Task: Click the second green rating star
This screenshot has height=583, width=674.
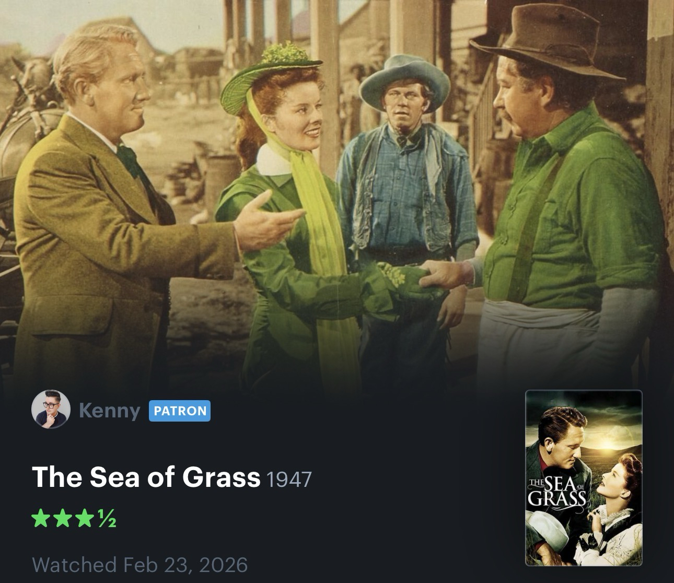Action: [x=59, y=518]
